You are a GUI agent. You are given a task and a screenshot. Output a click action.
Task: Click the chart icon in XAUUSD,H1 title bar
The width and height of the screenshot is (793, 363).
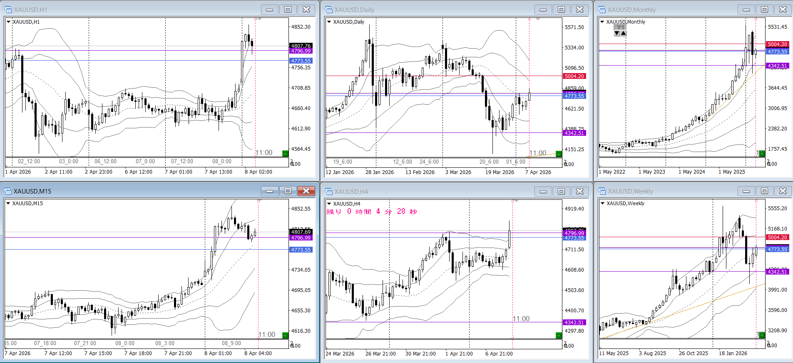click(8, 10)
